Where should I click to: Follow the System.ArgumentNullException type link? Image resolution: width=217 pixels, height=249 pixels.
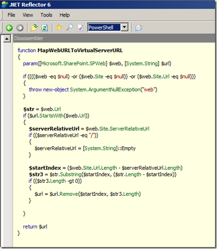105,90
